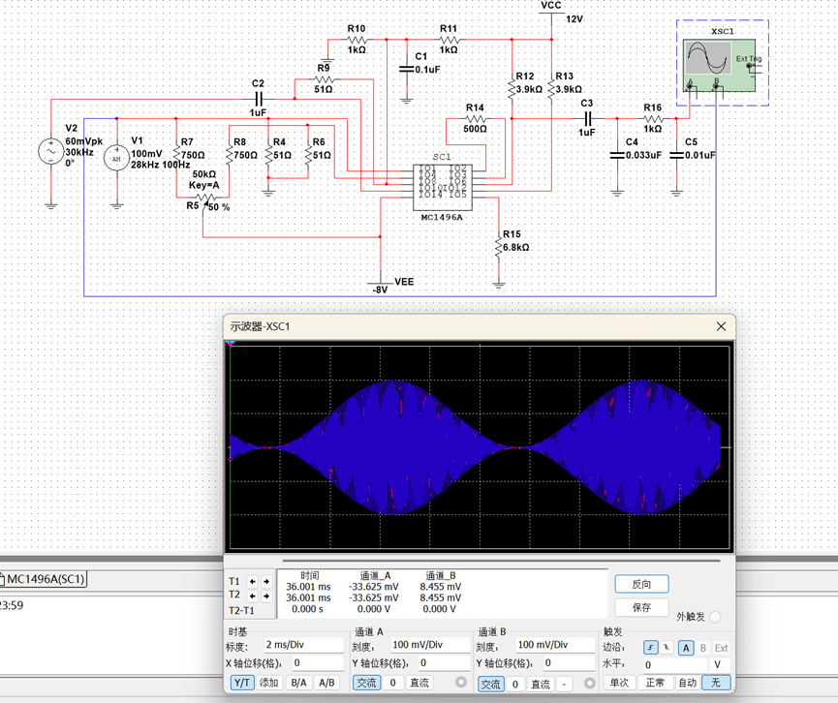Open the MC1496A(SC1) sheet tab
Viewport: 838px width, 703px height.
[44, 579]
